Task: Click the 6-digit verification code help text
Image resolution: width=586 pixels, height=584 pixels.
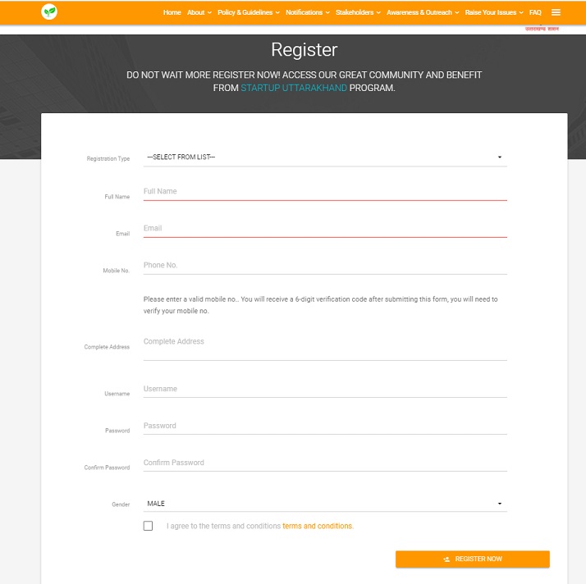Action: click(321, 305)
